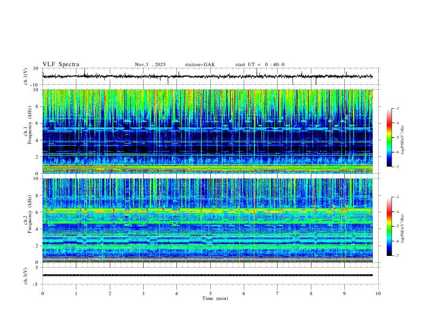
Task: Click the ch.1 color bar 'log(PSD)' title
Action: coord(402,140)
